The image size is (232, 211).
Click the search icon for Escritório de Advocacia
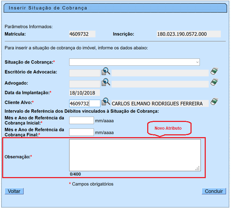pyautogui.click(x=106, y=72)
